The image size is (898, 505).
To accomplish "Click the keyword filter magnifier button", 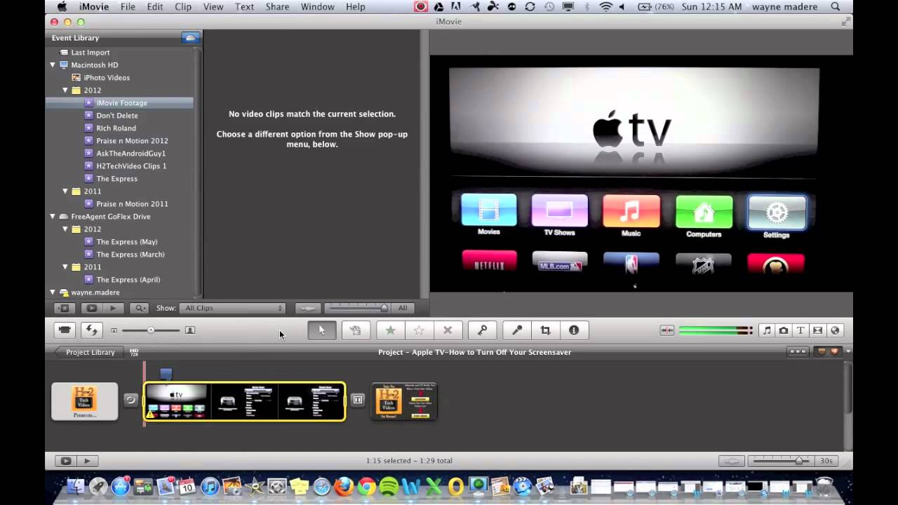I will [x=140, y=308].
